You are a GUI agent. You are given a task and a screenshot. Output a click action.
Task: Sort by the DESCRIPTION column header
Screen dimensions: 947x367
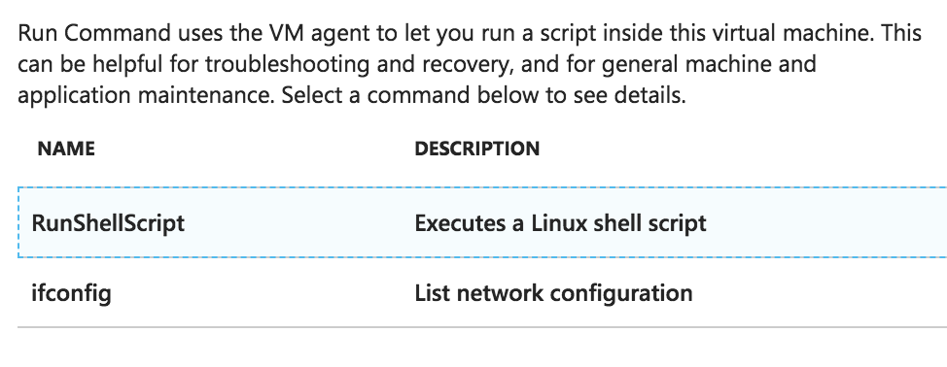click(477, 149)
